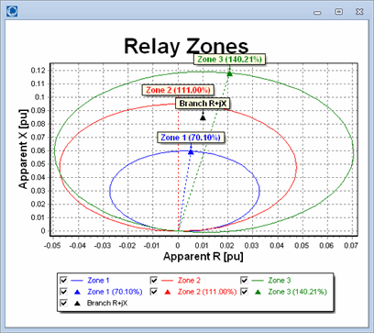Click the Zone 2 legend label
The image size is (374, 333).
pyautogui.click(x=189, y=280)
